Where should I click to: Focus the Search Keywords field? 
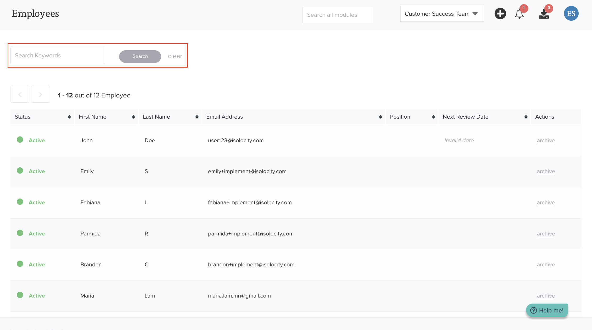point(57,56)
